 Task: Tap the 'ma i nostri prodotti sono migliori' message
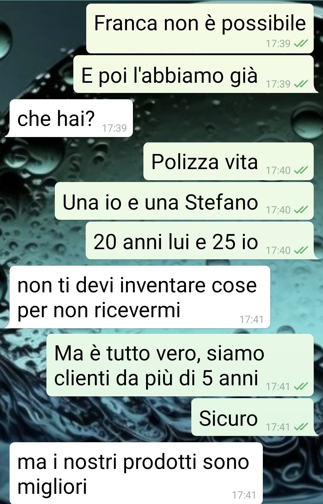pyautogui.click(x=136, y=473)
